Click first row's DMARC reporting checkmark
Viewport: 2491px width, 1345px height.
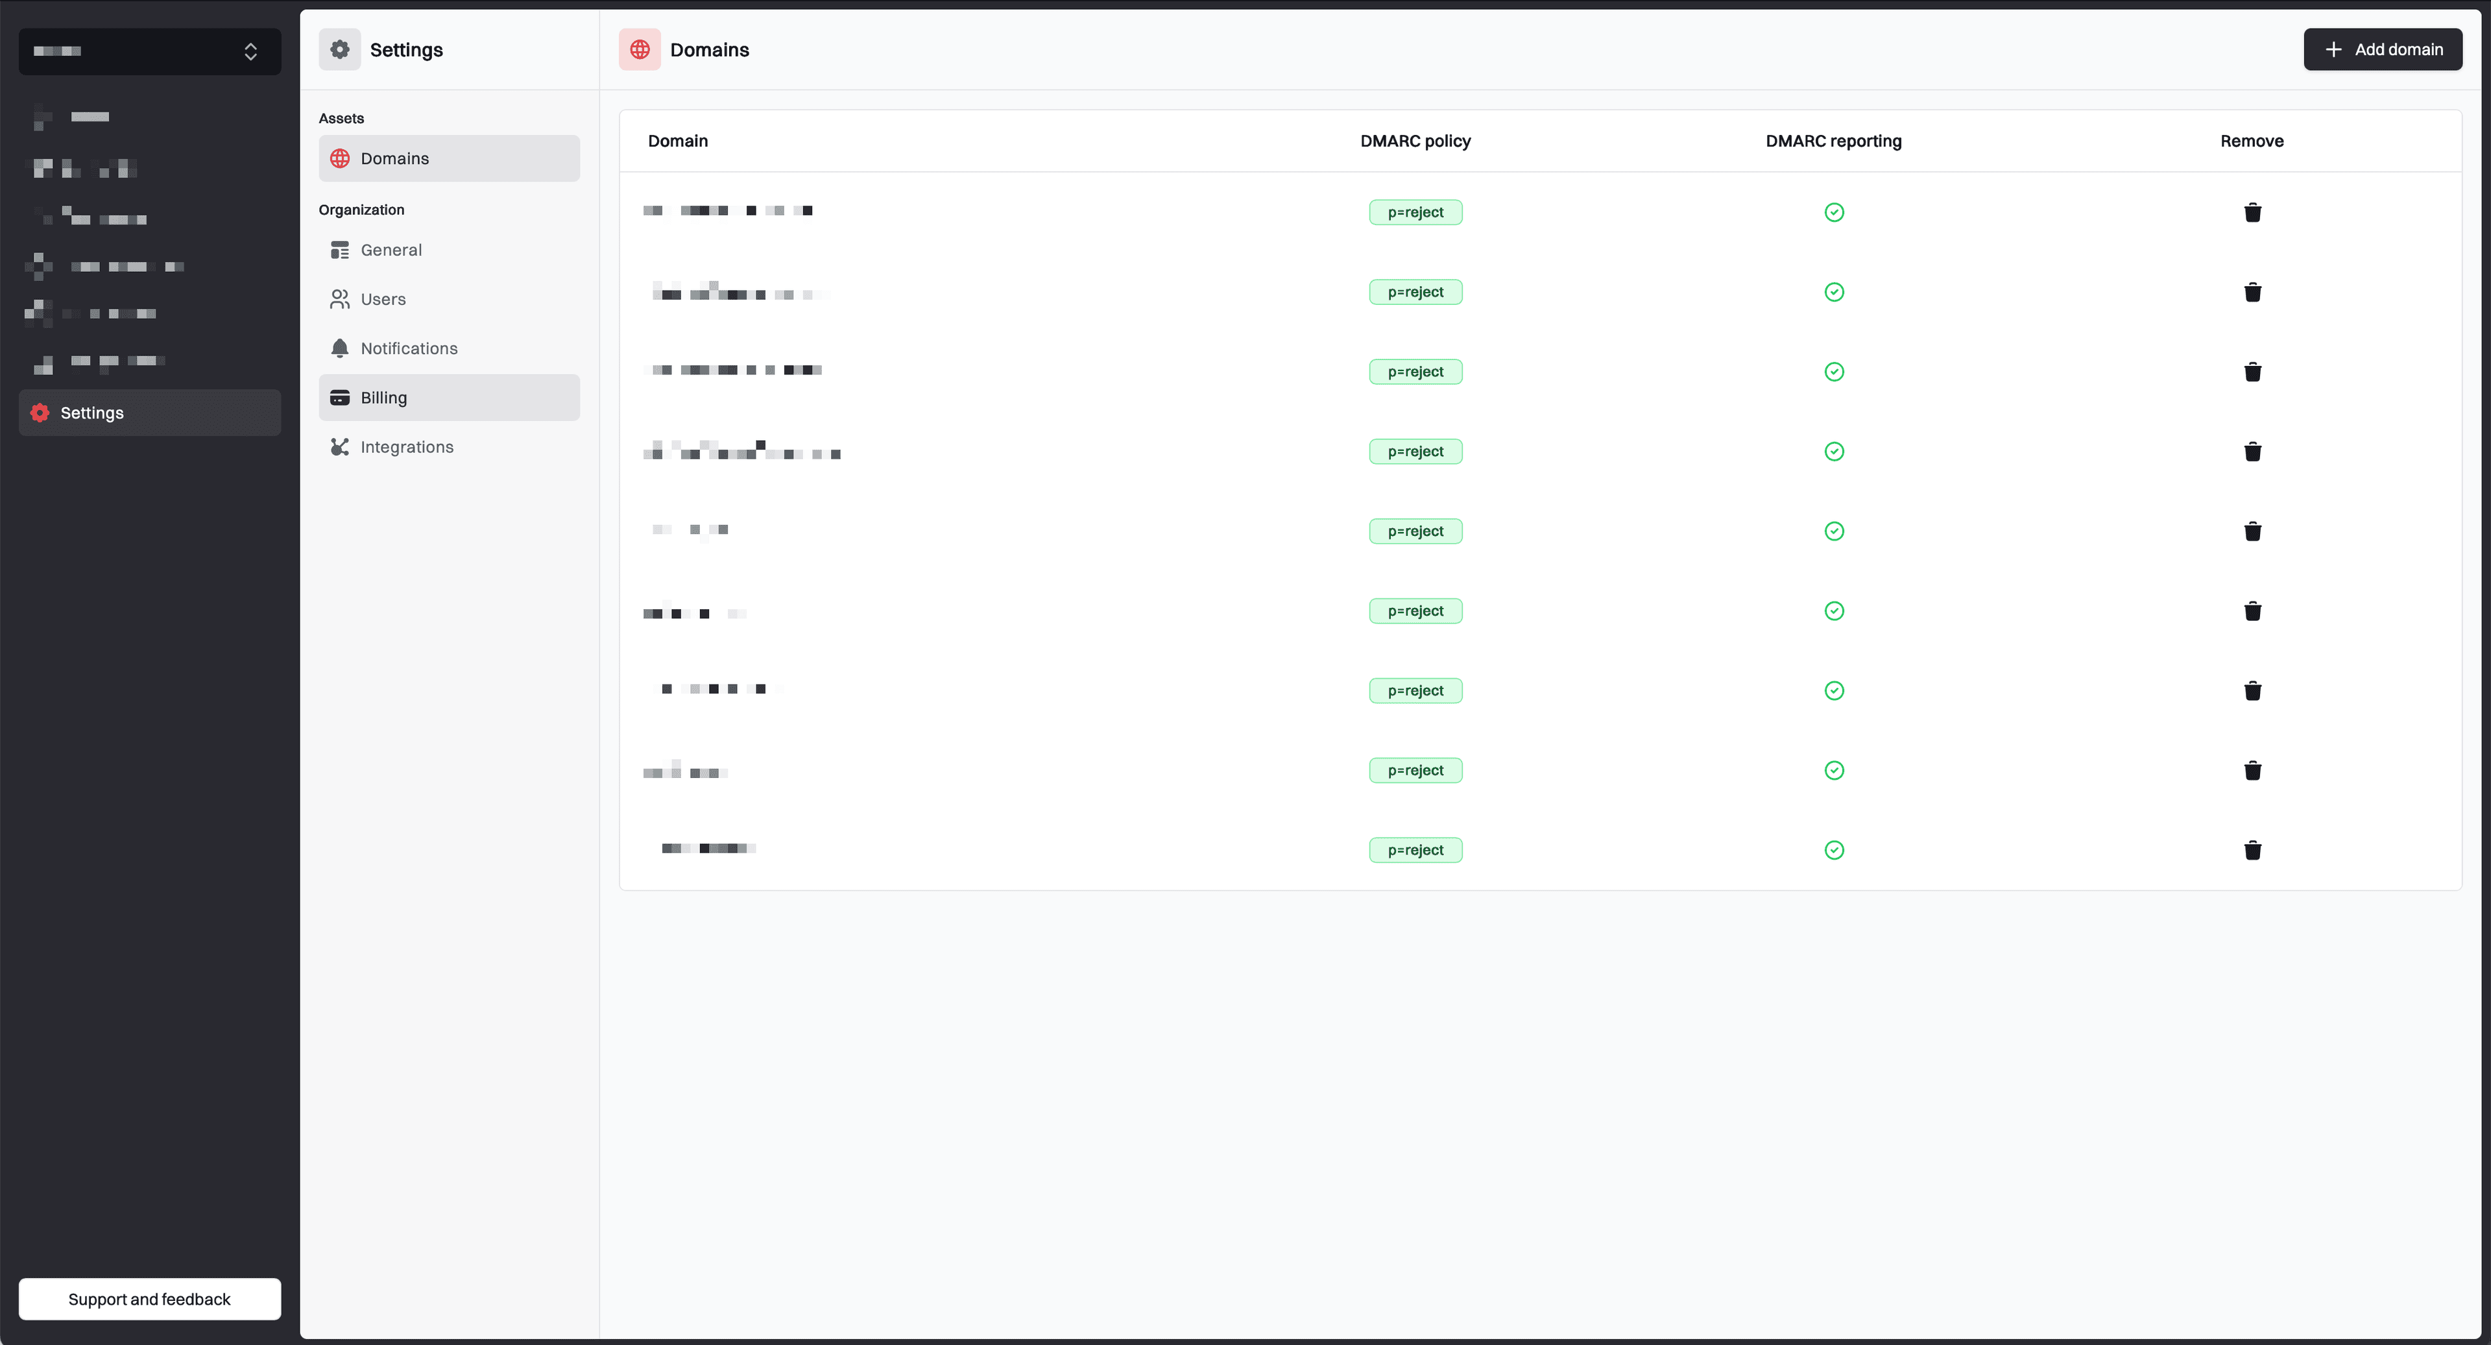click(1833, 212)
